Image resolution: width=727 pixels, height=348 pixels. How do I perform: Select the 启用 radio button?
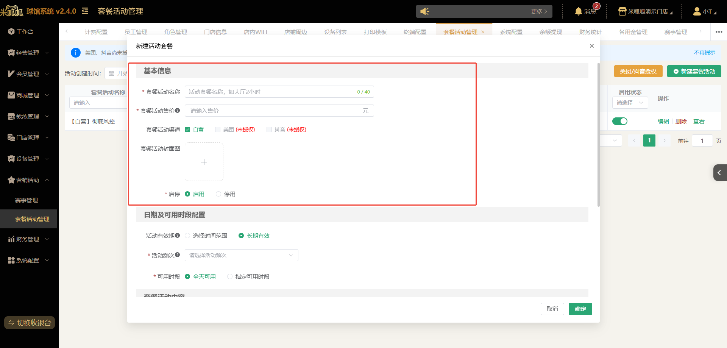click(x=187, y=194)
